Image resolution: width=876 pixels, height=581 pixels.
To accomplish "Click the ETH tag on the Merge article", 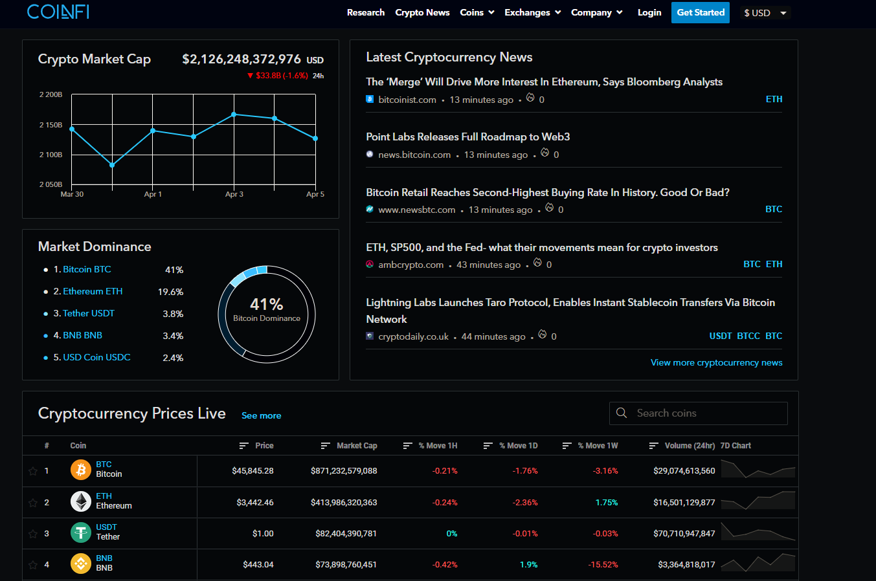I will tap(774, 99).
